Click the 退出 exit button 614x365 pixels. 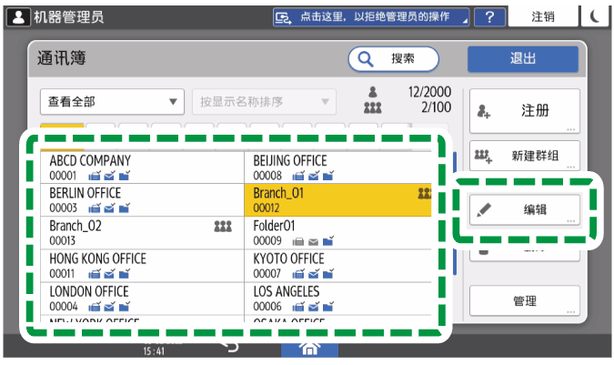tap(522, 58)
